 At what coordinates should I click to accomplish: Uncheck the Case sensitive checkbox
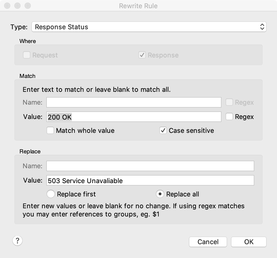pos(163,131)
